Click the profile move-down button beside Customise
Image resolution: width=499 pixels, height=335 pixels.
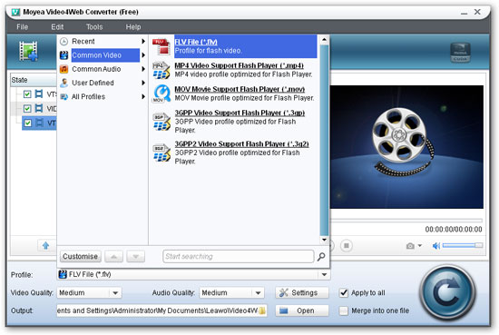coord(135,256)
